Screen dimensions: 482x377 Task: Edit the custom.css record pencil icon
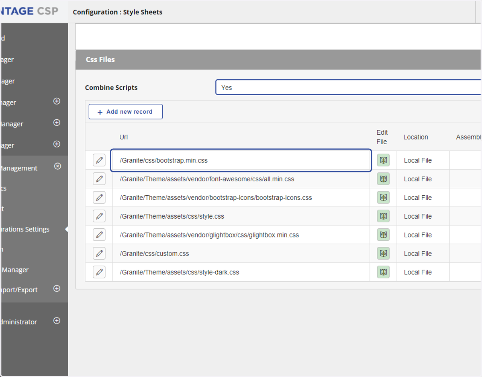point(99,253)
